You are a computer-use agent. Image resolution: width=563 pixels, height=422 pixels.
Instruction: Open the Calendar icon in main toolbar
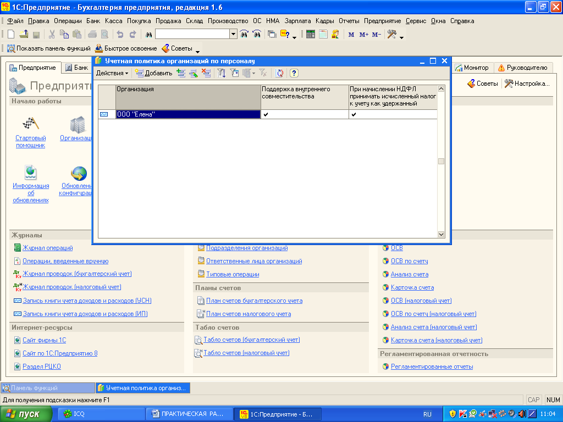(323, 35)
